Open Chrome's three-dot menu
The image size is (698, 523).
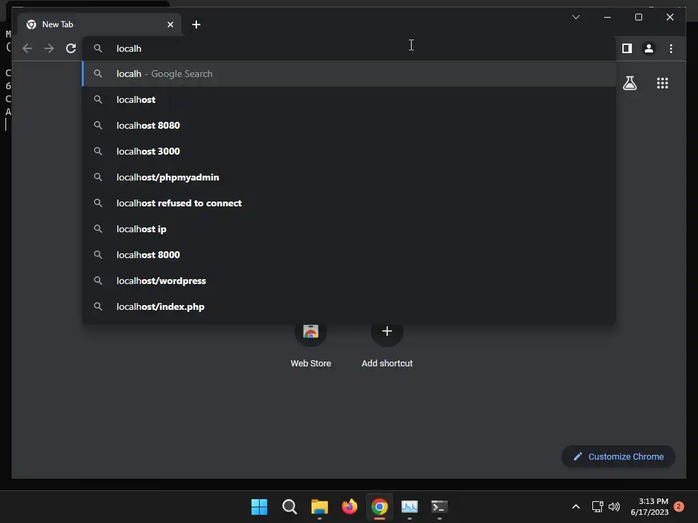click(671, 48)
